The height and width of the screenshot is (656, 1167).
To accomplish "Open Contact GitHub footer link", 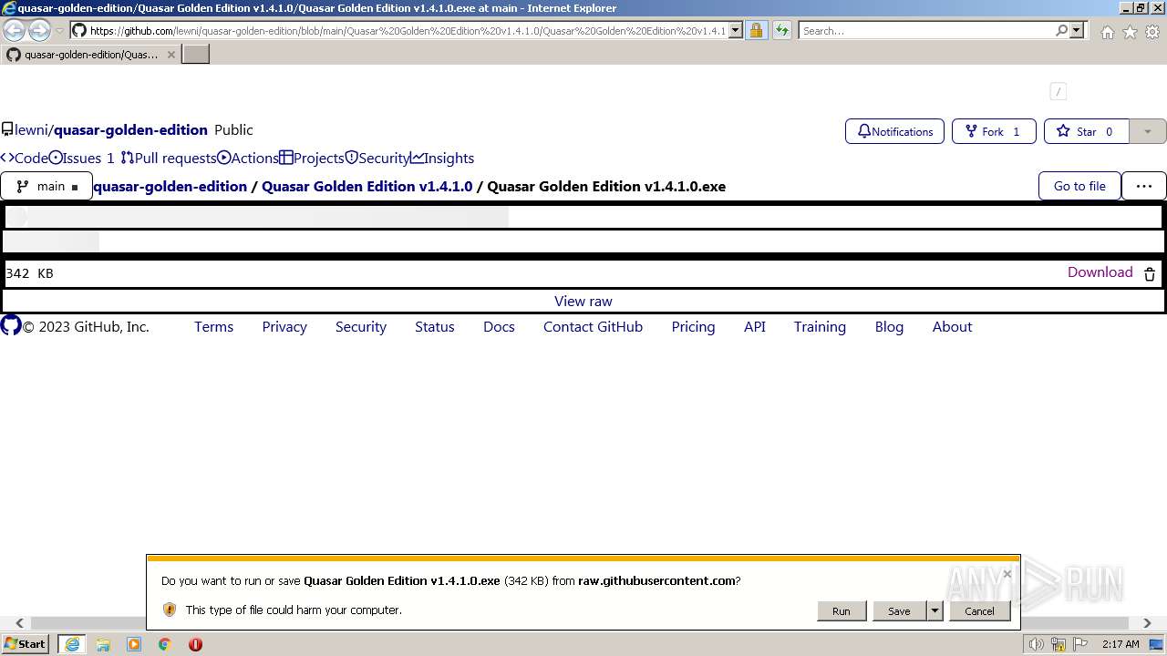I will (593, 326).
